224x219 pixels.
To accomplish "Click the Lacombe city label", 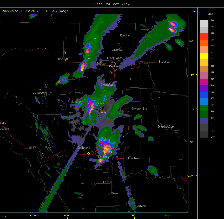I will 117,50.
